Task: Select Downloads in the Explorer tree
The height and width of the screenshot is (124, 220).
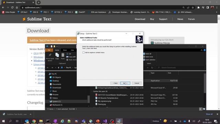Action: point(55,87)
